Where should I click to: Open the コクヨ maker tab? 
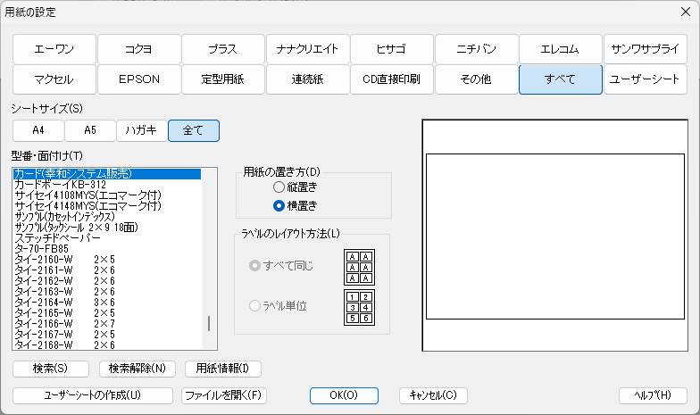pos(137,48)
